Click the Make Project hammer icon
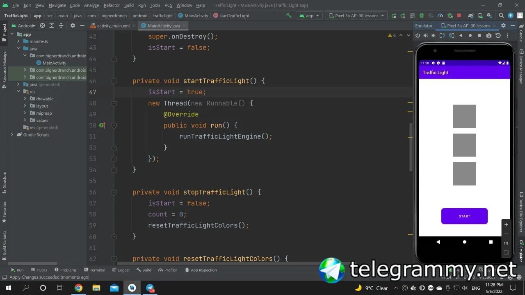Viewport: 525px width, 295px height. pos(289,16)
